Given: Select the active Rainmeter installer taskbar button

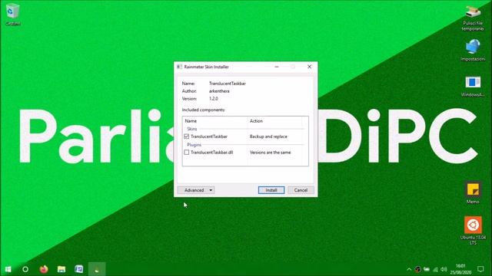Looking at the screenshot, I should click(97, 269).
